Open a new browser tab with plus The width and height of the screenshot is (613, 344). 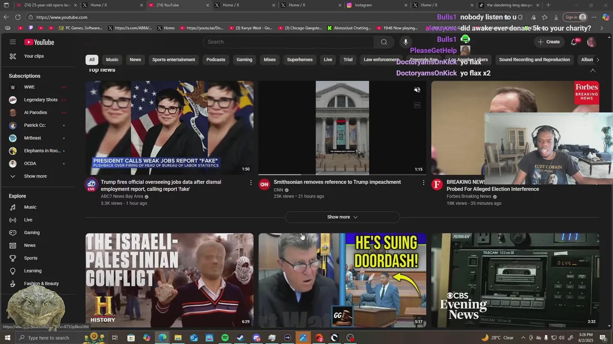tap(548, 5)
